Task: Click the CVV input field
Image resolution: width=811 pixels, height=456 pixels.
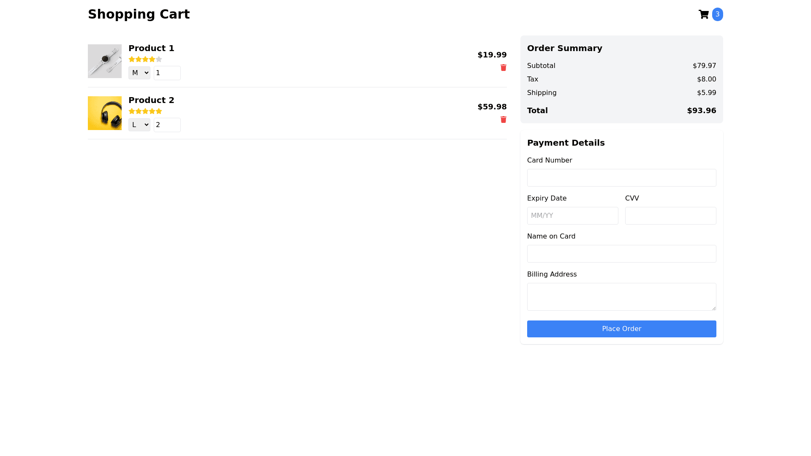Action: pyautogui.click(x=670, y=216)
